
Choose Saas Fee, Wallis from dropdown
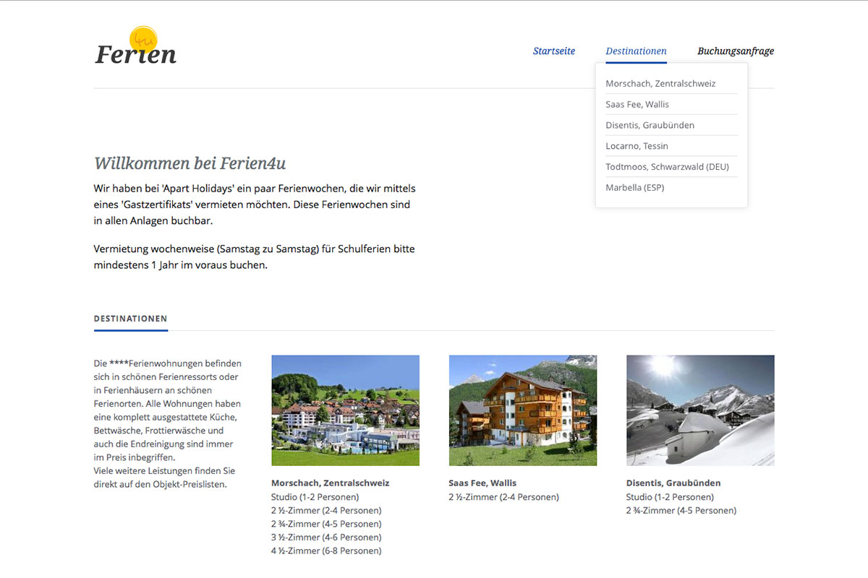637,105
